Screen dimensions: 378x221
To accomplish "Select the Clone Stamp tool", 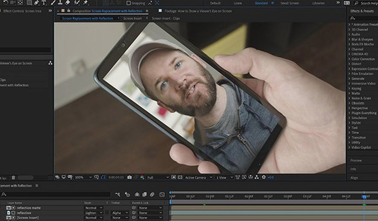I will (x=60, y=3).
